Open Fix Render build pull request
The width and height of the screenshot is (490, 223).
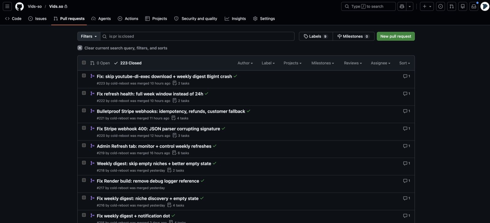(x=148, y=181)
